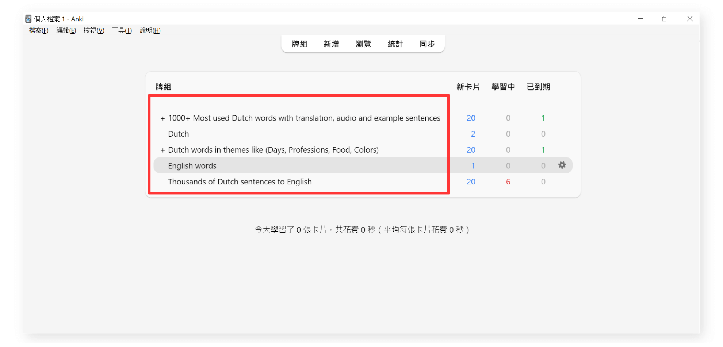Open the 說明 (Help) menu
723x347 pixels.
(150, 30)
